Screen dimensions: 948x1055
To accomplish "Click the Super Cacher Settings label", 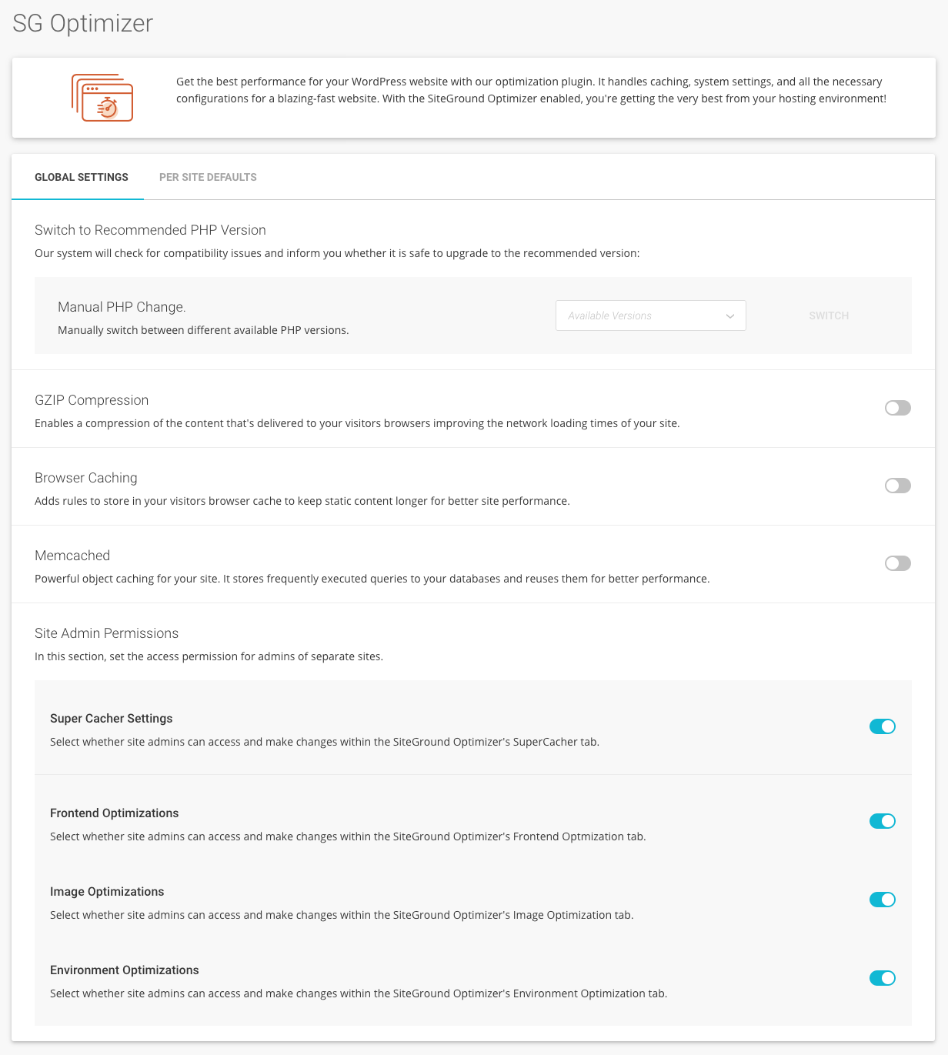I will tap(111, 719).
